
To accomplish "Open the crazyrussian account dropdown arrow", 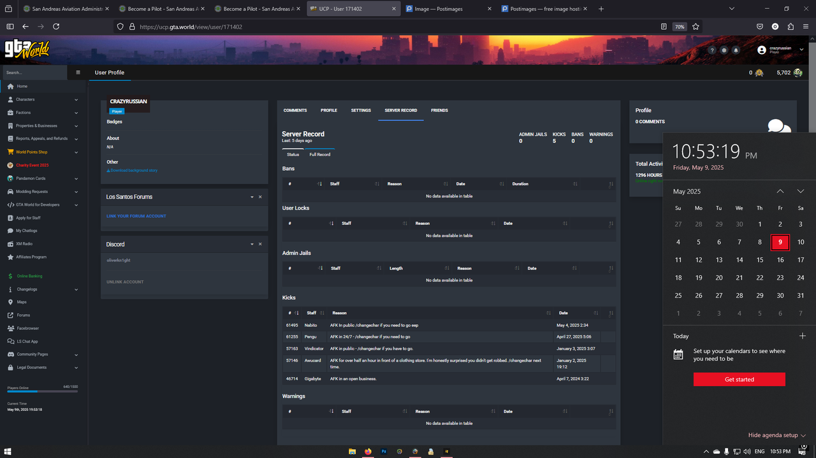I will point(801,50).
